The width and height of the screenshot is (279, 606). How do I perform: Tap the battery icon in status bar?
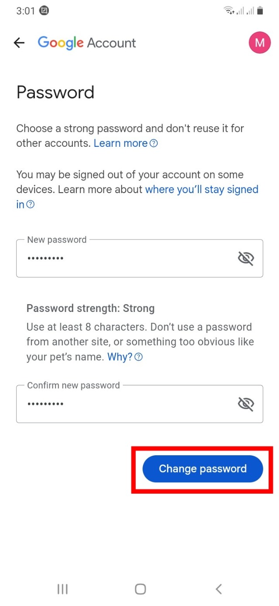(260, 11)
